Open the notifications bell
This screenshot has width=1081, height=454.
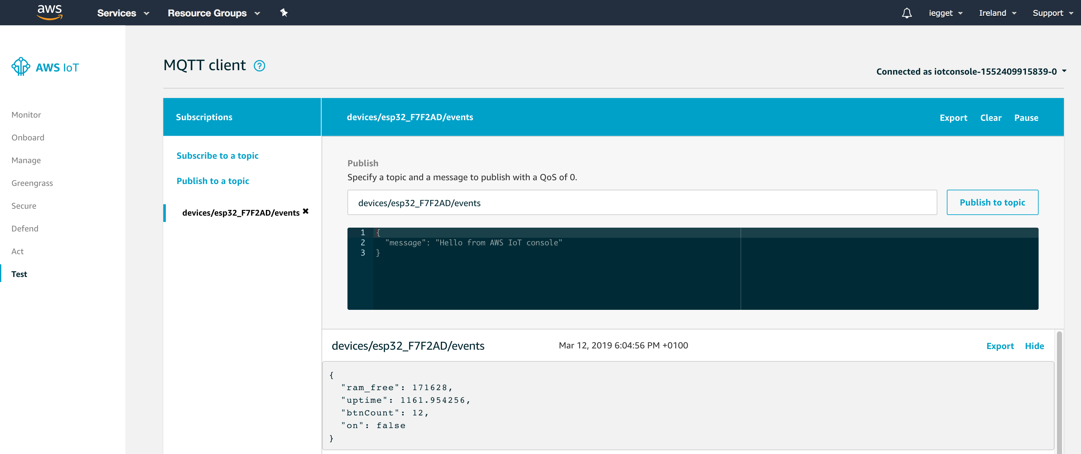point(906,13)
